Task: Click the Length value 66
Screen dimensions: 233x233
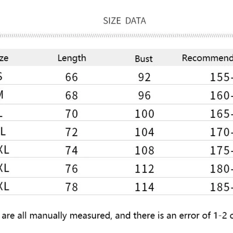Action: (72, 77)
